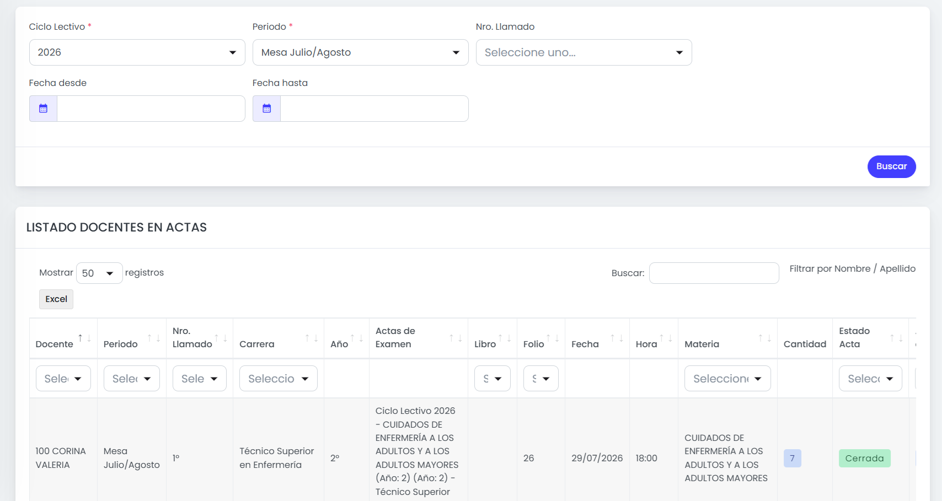Open the Materia column filter dropdown
Screen dimensions: 942x501
pyautogui.click(x=727, y=379)
